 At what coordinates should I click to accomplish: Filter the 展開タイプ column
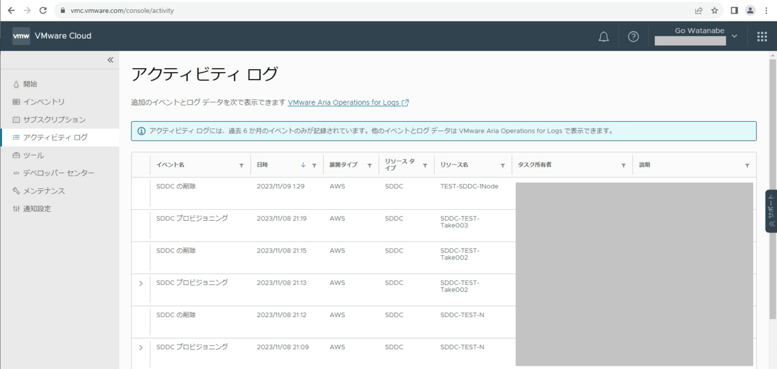click(x=370, y=166)
